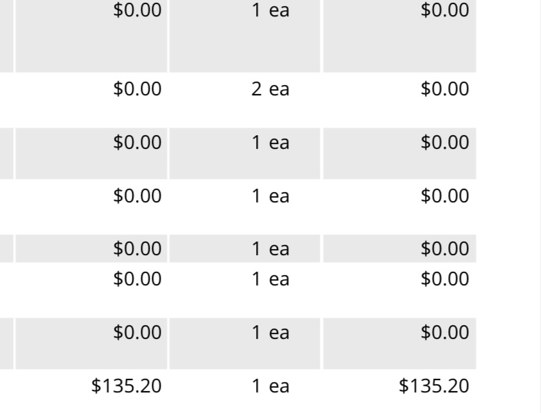541x413 pixels.
Task: Click left $0.00 in row directly below "2 ea"
Action: click(x=137, y=143)
